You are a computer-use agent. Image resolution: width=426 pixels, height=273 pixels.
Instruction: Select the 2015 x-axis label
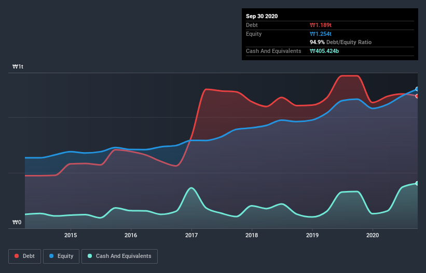click(71, 235)
